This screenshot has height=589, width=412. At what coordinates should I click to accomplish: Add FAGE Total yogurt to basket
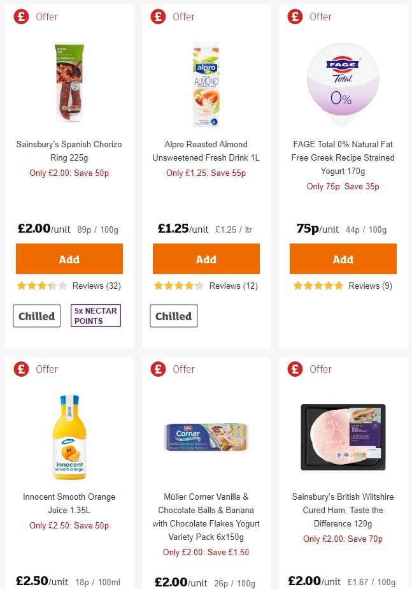[343, 259]
